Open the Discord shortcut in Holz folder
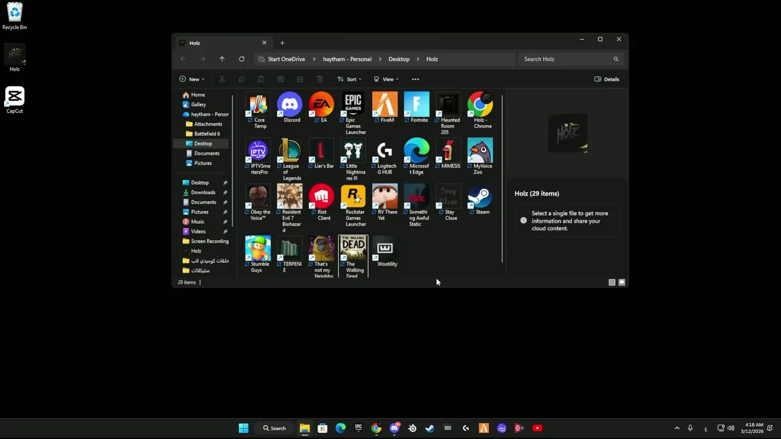This screenshot has width=781, height=439. click(290, 108)
